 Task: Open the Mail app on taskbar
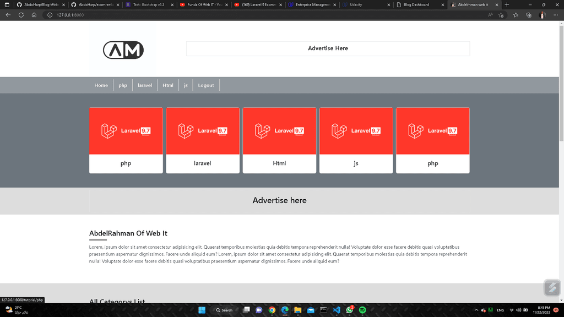pos(311,310)
